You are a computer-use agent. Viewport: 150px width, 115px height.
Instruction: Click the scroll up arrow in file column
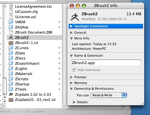pyautogui.click(x=5, y=97)
